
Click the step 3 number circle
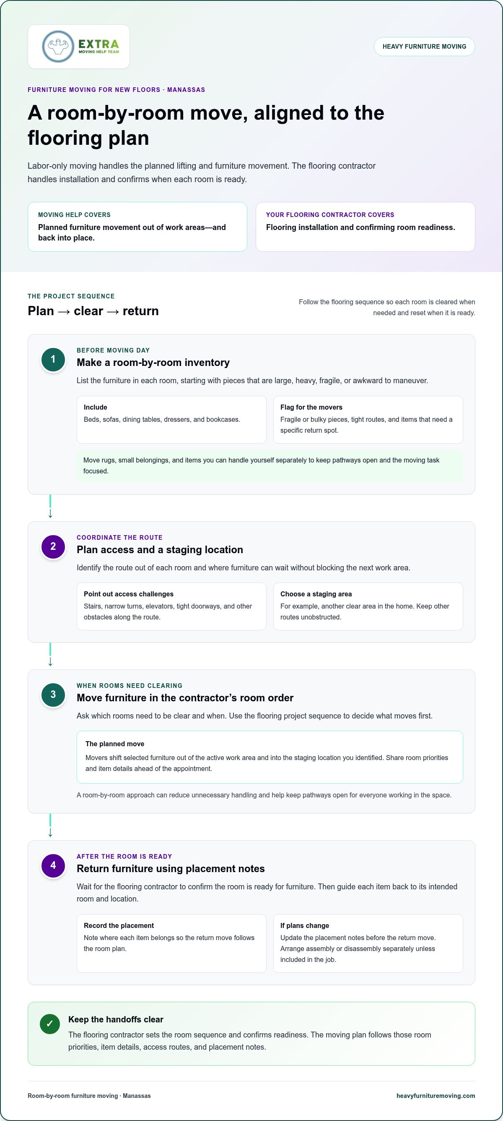(x=53, y=695)
